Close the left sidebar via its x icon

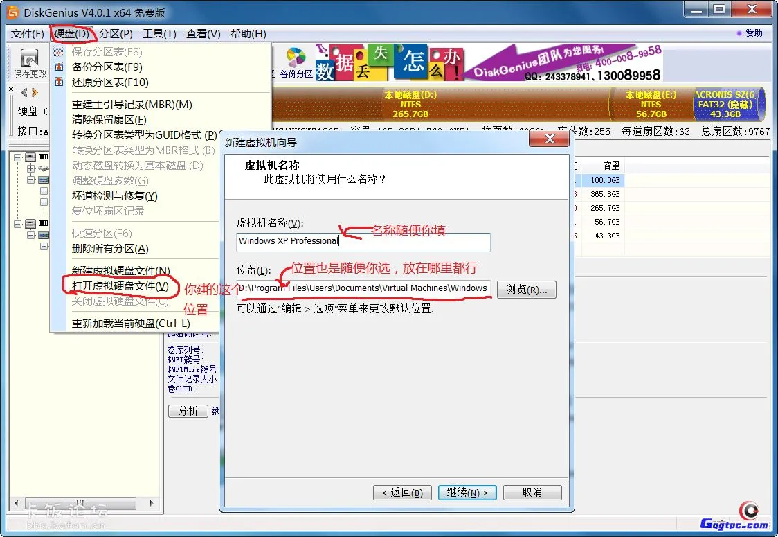(11, 89)
